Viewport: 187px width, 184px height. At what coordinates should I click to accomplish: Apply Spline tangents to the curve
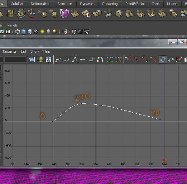point(58,59)
